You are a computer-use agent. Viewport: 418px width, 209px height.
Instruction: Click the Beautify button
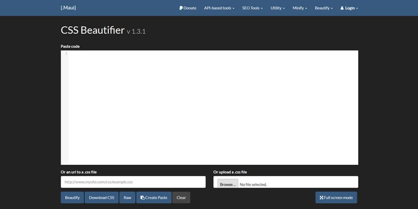click(72, 198)
